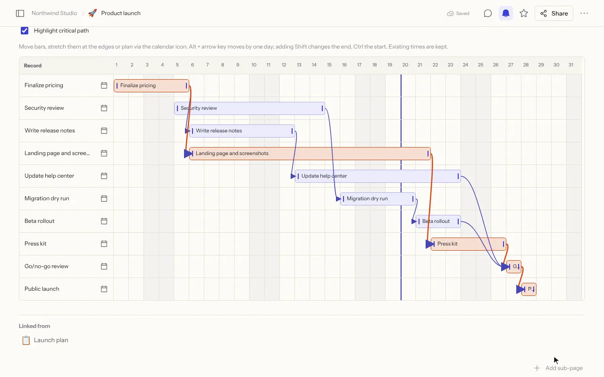
Task: Click the Migration dry run record name
Action: point(47,198)
